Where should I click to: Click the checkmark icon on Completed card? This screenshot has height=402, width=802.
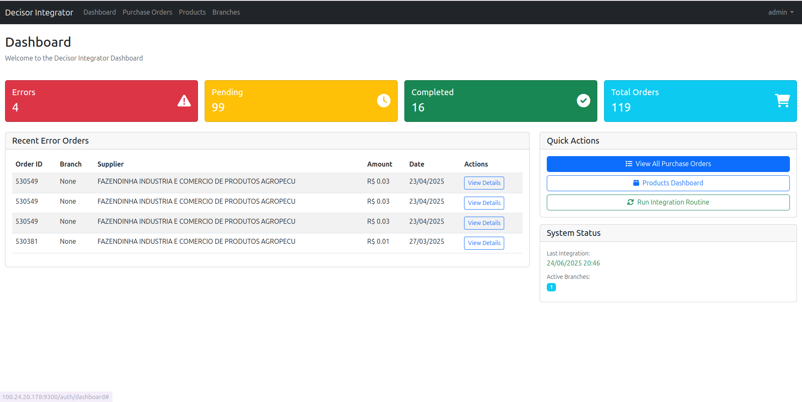click(583, 101)
